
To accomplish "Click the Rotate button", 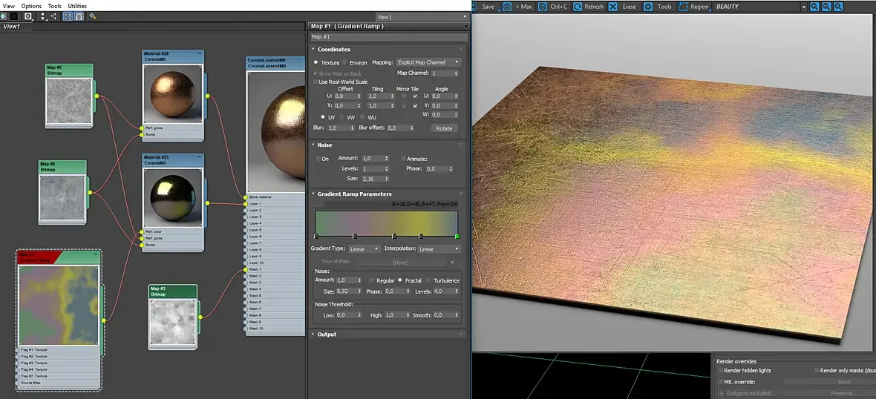I will [x=444, y=128].
